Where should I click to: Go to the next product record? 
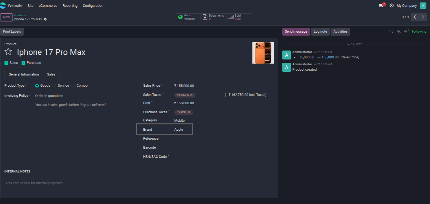tap(423, 17)
